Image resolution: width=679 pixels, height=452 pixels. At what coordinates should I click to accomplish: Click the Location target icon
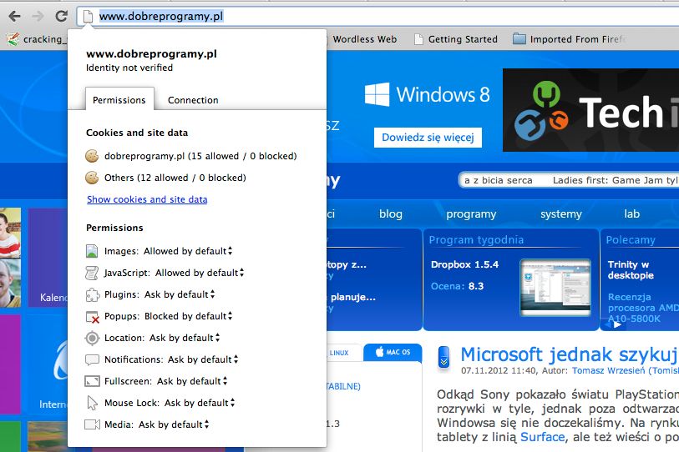[92, 338]
